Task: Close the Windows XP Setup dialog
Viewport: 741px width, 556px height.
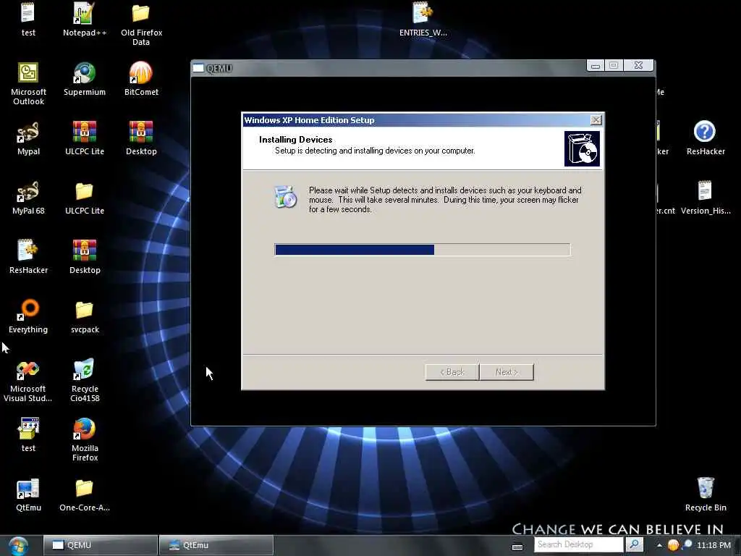Action: (596, 120)
